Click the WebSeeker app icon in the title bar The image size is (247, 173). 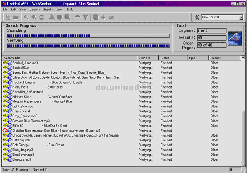(4, 4)
